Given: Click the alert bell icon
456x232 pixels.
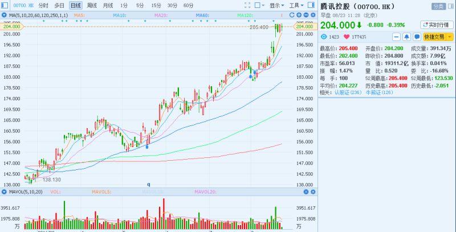Looking at the screenshot, I should (x=406, y=36).
